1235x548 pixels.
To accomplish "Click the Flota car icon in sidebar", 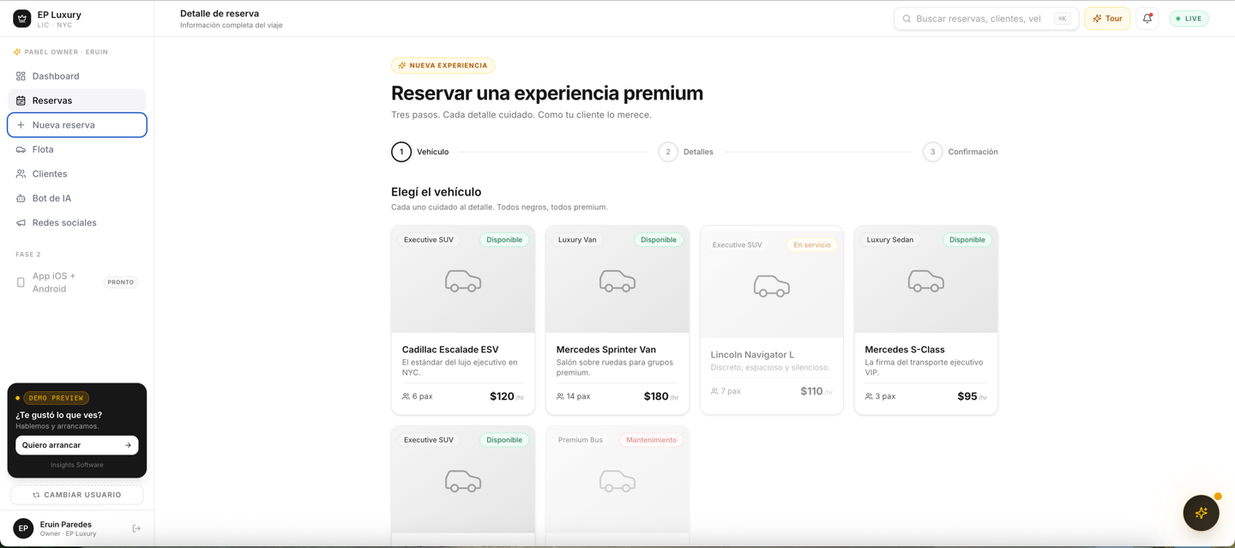I will [x=21, y=149].
